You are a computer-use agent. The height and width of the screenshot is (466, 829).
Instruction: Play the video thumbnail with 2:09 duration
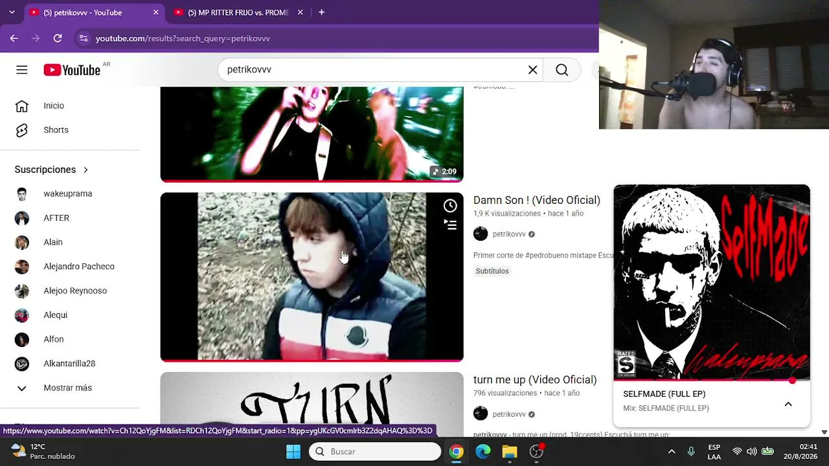pos(312,135)
